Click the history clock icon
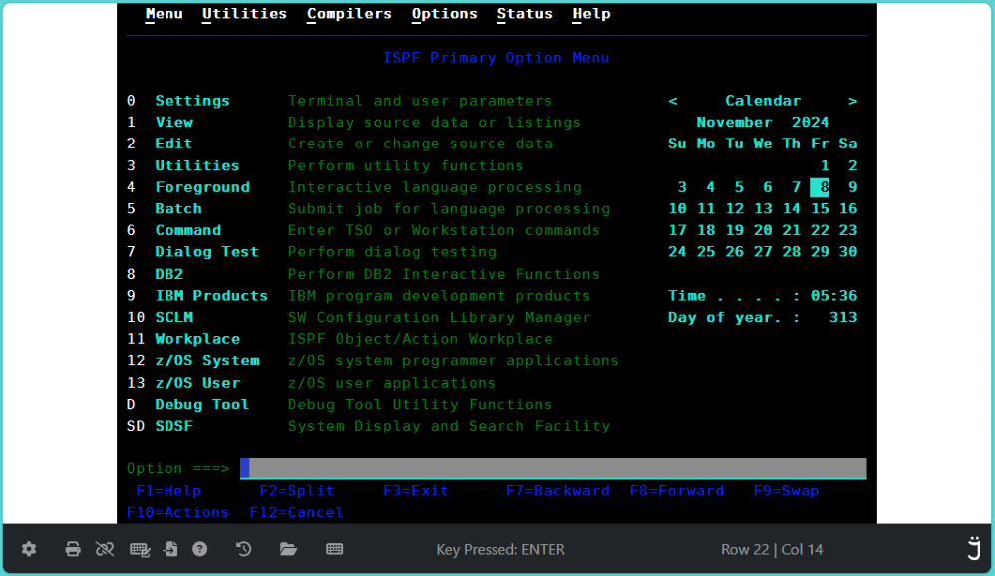The width and height of the screenshot is (995, 576). point(243,549)
